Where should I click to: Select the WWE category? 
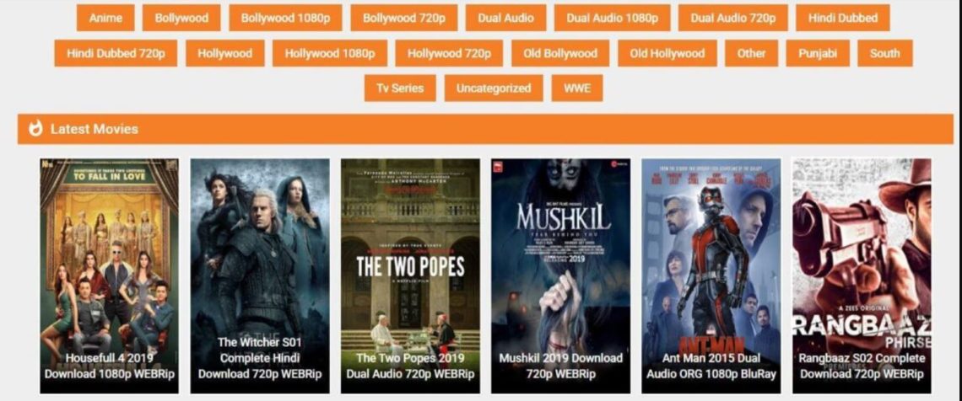pyautogui.click(x=576, y=88)
